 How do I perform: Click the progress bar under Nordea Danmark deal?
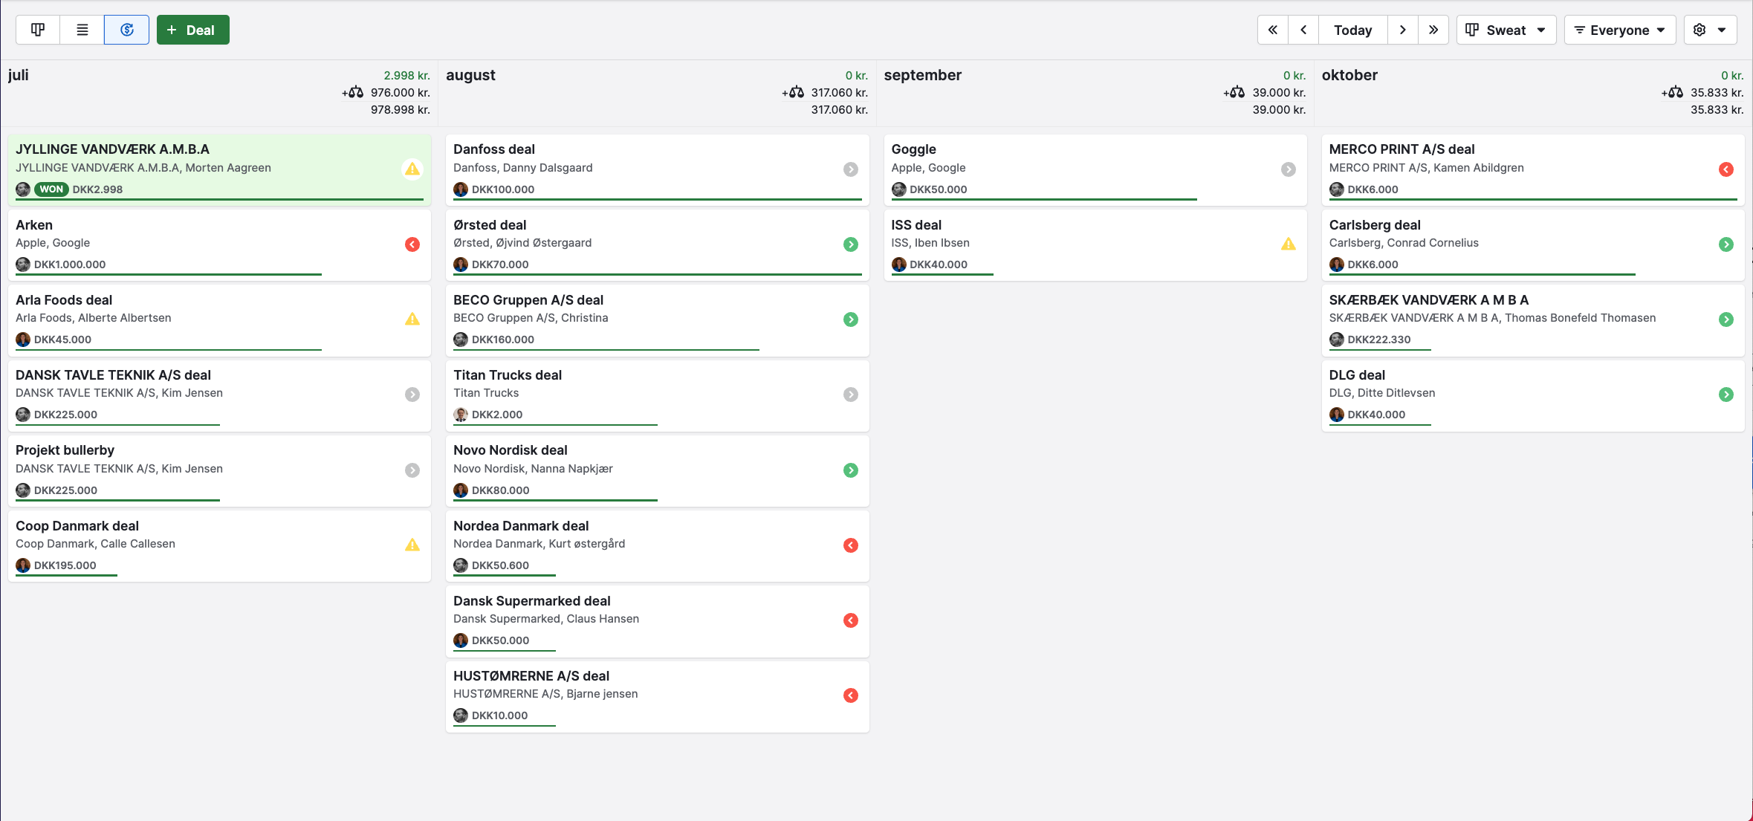(x=505, y=575)
